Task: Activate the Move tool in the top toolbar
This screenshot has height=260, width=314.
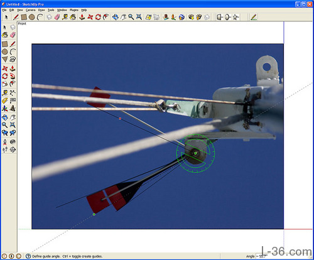Action: (x=90, y=17)
